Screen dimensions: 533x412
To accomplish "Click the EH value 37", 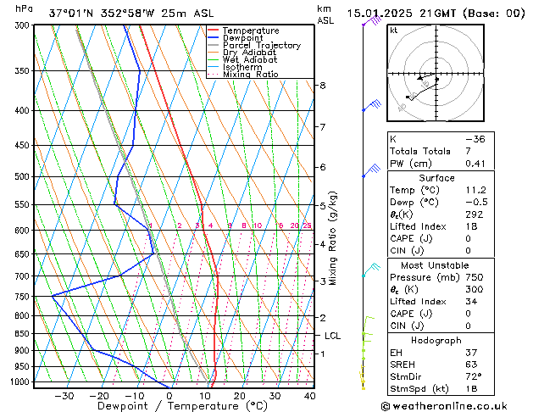I will point(471,353).
